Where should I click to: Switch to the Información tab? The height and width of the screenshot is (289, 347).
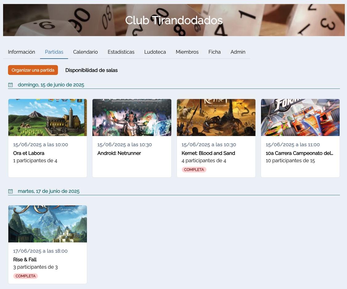coord(22,52)
